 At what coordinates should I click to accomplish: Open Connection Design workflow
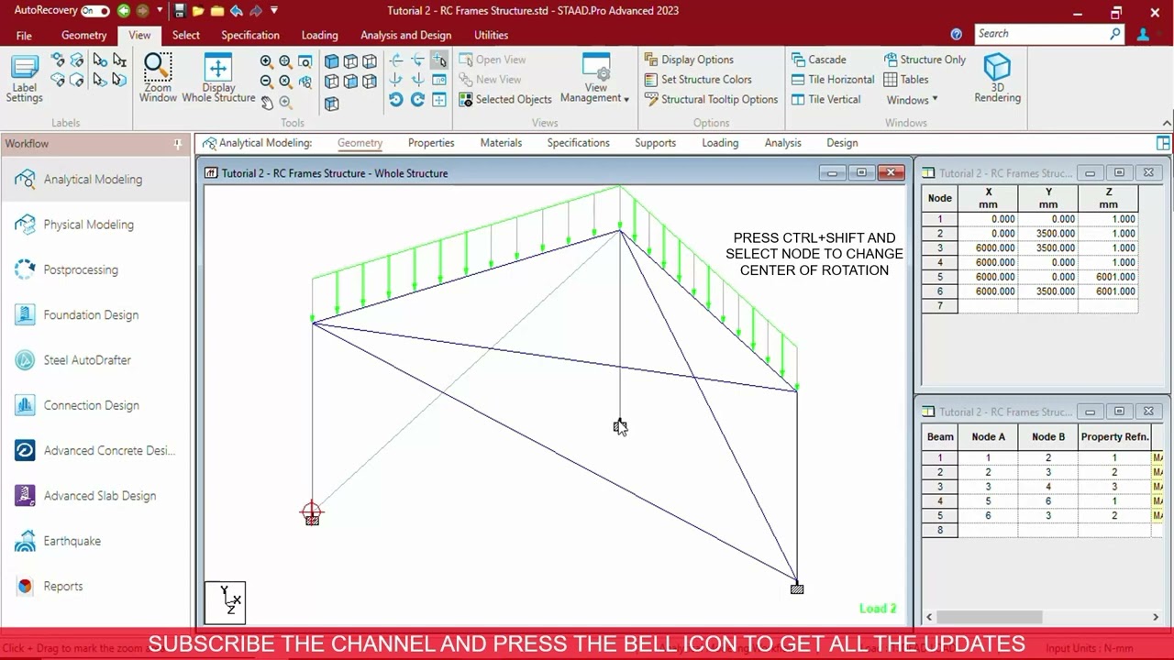(91, 405)
